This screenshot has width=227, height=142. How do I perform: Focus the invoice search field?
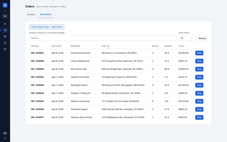coord(103,38)
